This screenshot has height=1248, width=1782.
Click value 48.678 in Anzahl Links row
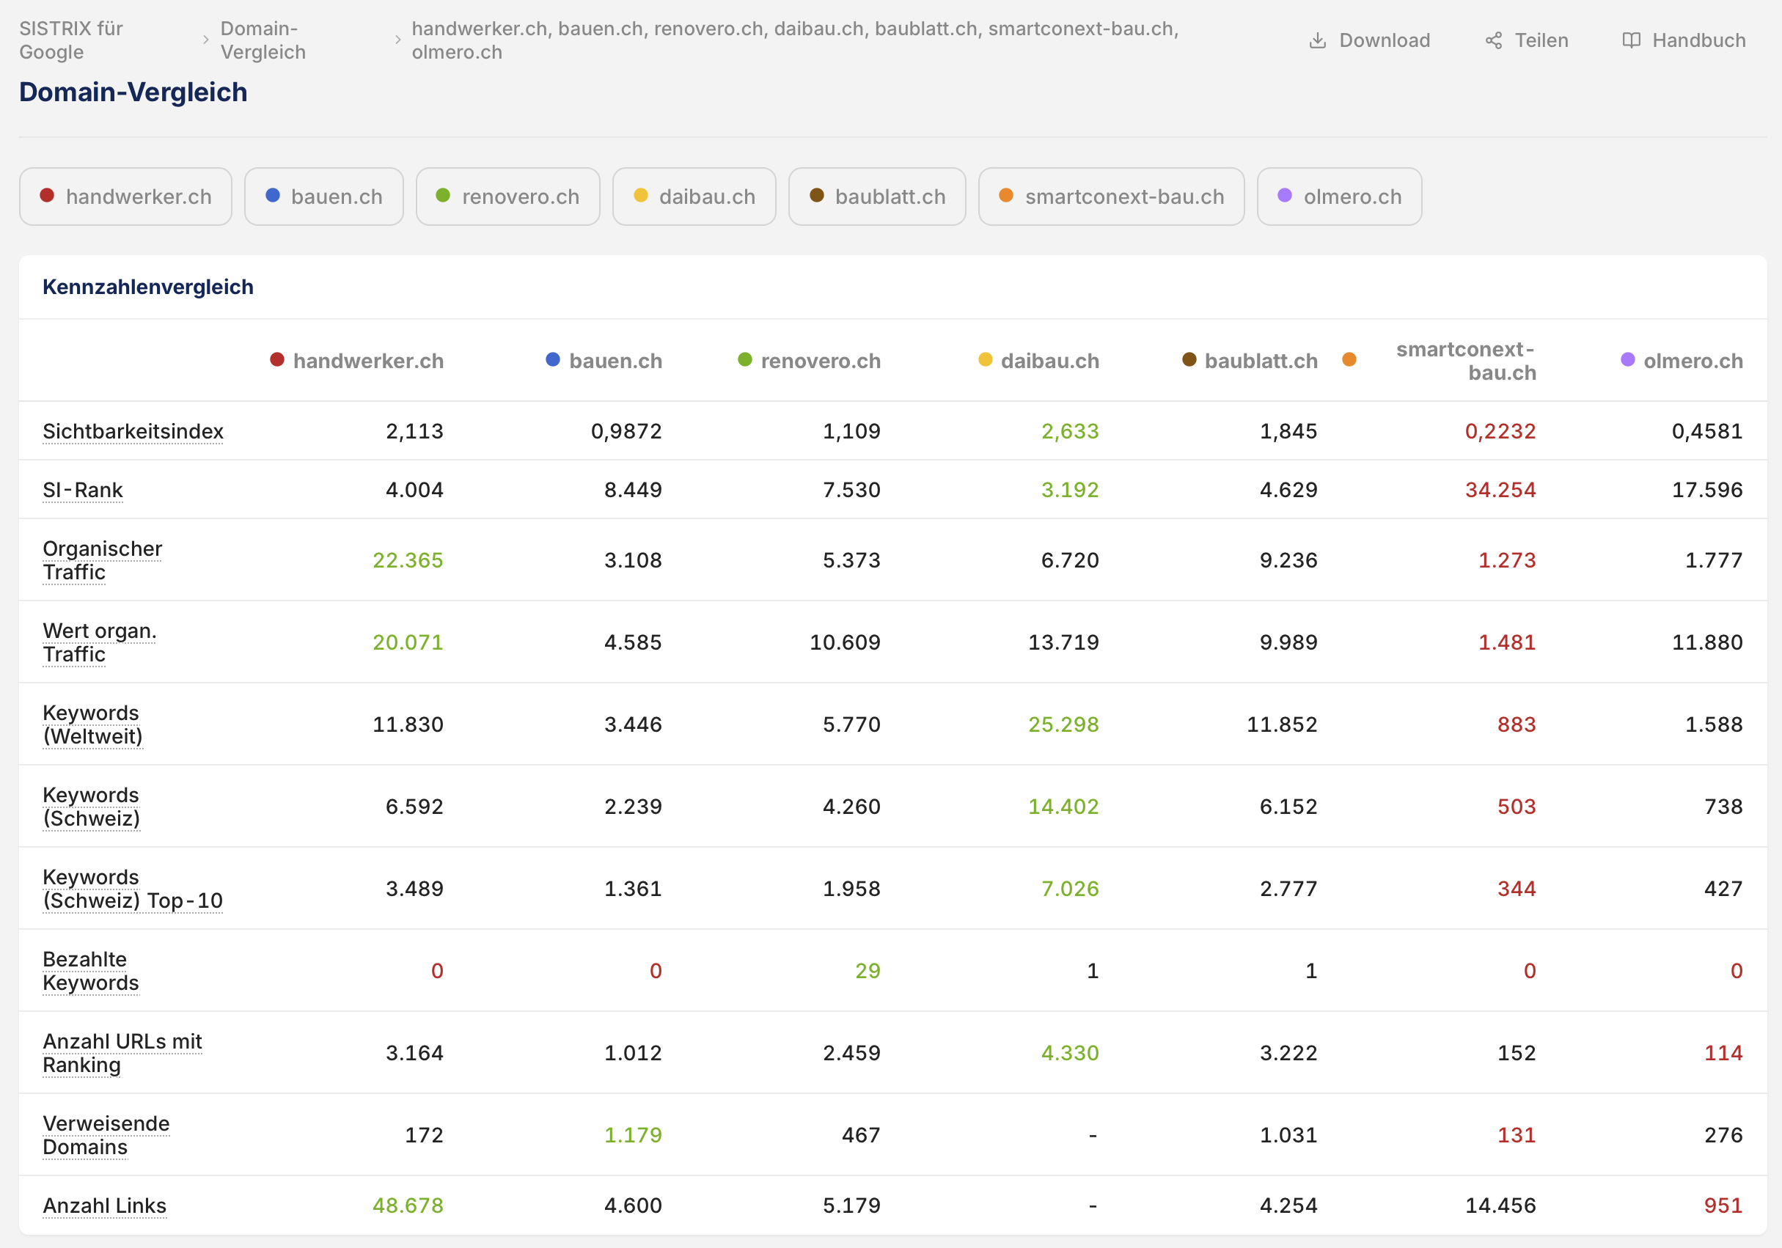(x=408, y=1206)
